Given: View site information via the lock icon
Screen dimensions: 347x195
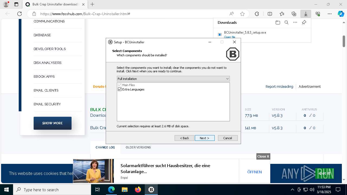Looking at the screenshot, I should coord(34,14).
